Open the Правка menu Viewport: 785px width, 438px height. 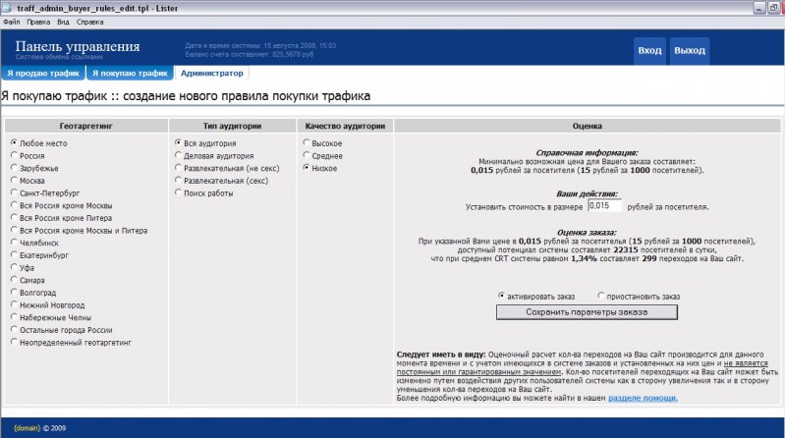tap(38, 21)
